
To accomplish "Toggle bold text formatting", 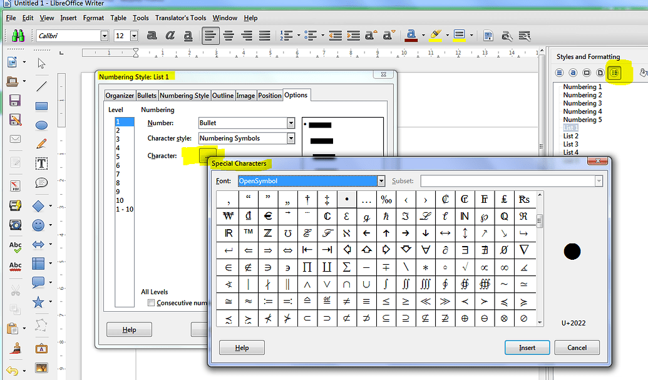I will click(152, 36).
